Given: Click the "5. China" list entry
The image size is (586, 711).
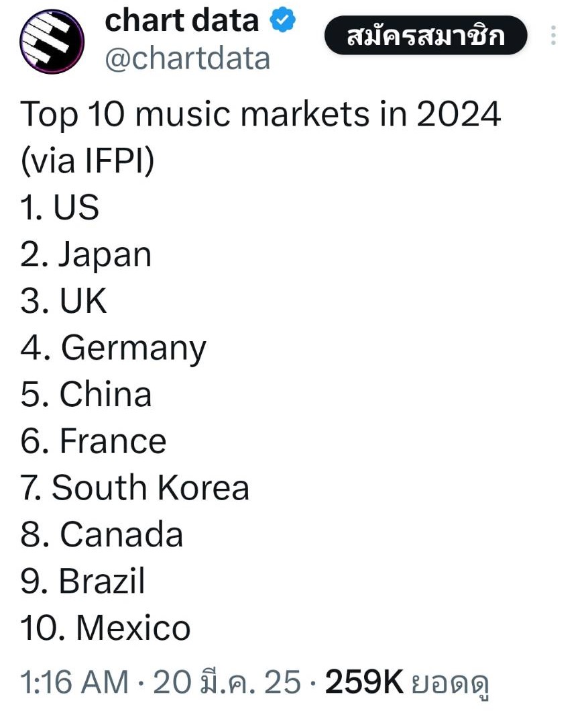Looking at the screenshot, I should click(x=86, y=394).
